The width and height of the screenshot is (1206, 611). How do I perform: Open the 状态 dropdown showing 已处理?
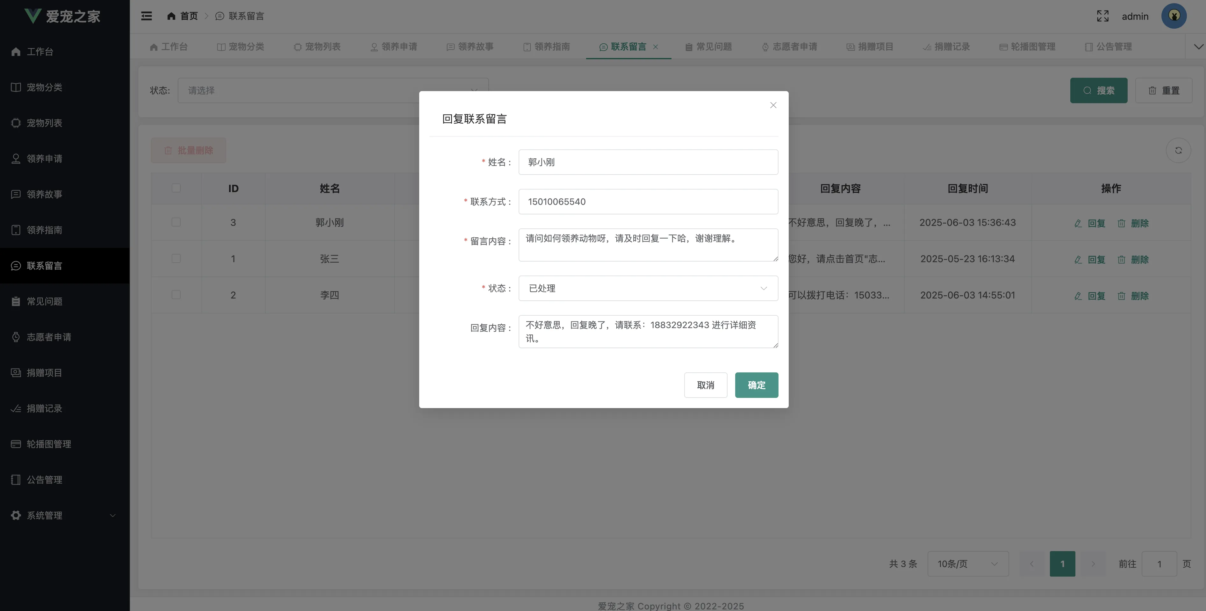(x=648, y=288)
